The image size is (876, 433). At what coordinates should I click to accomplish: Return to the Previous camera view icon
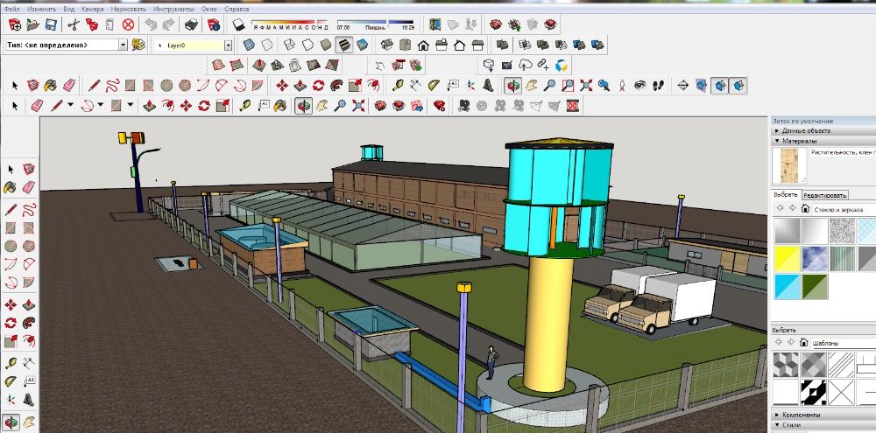coord(604,86)
